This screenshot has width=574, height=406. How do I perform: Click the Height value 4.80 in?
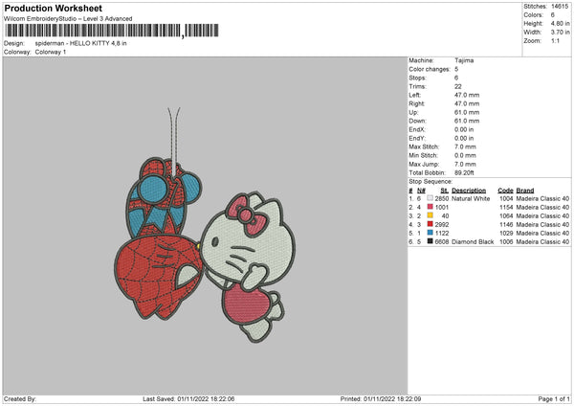point(560,23)
